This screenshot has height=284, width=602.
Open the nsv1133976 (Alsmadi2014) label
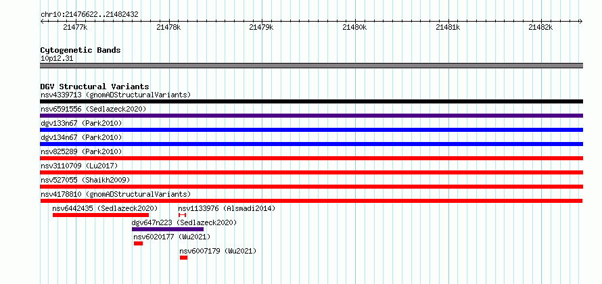(227, 208)
